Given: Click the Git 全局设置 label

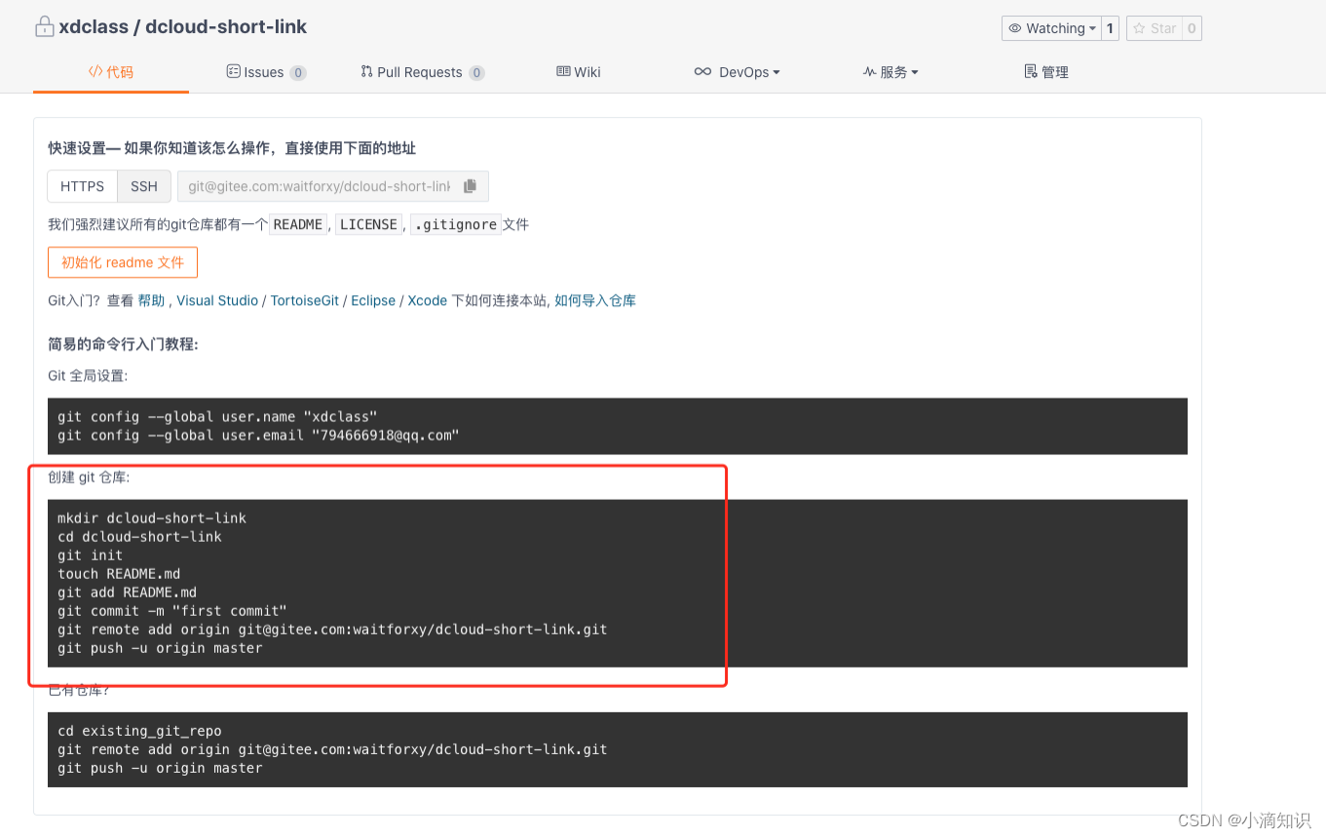Looking at the screenshot, I should point(88,375).
